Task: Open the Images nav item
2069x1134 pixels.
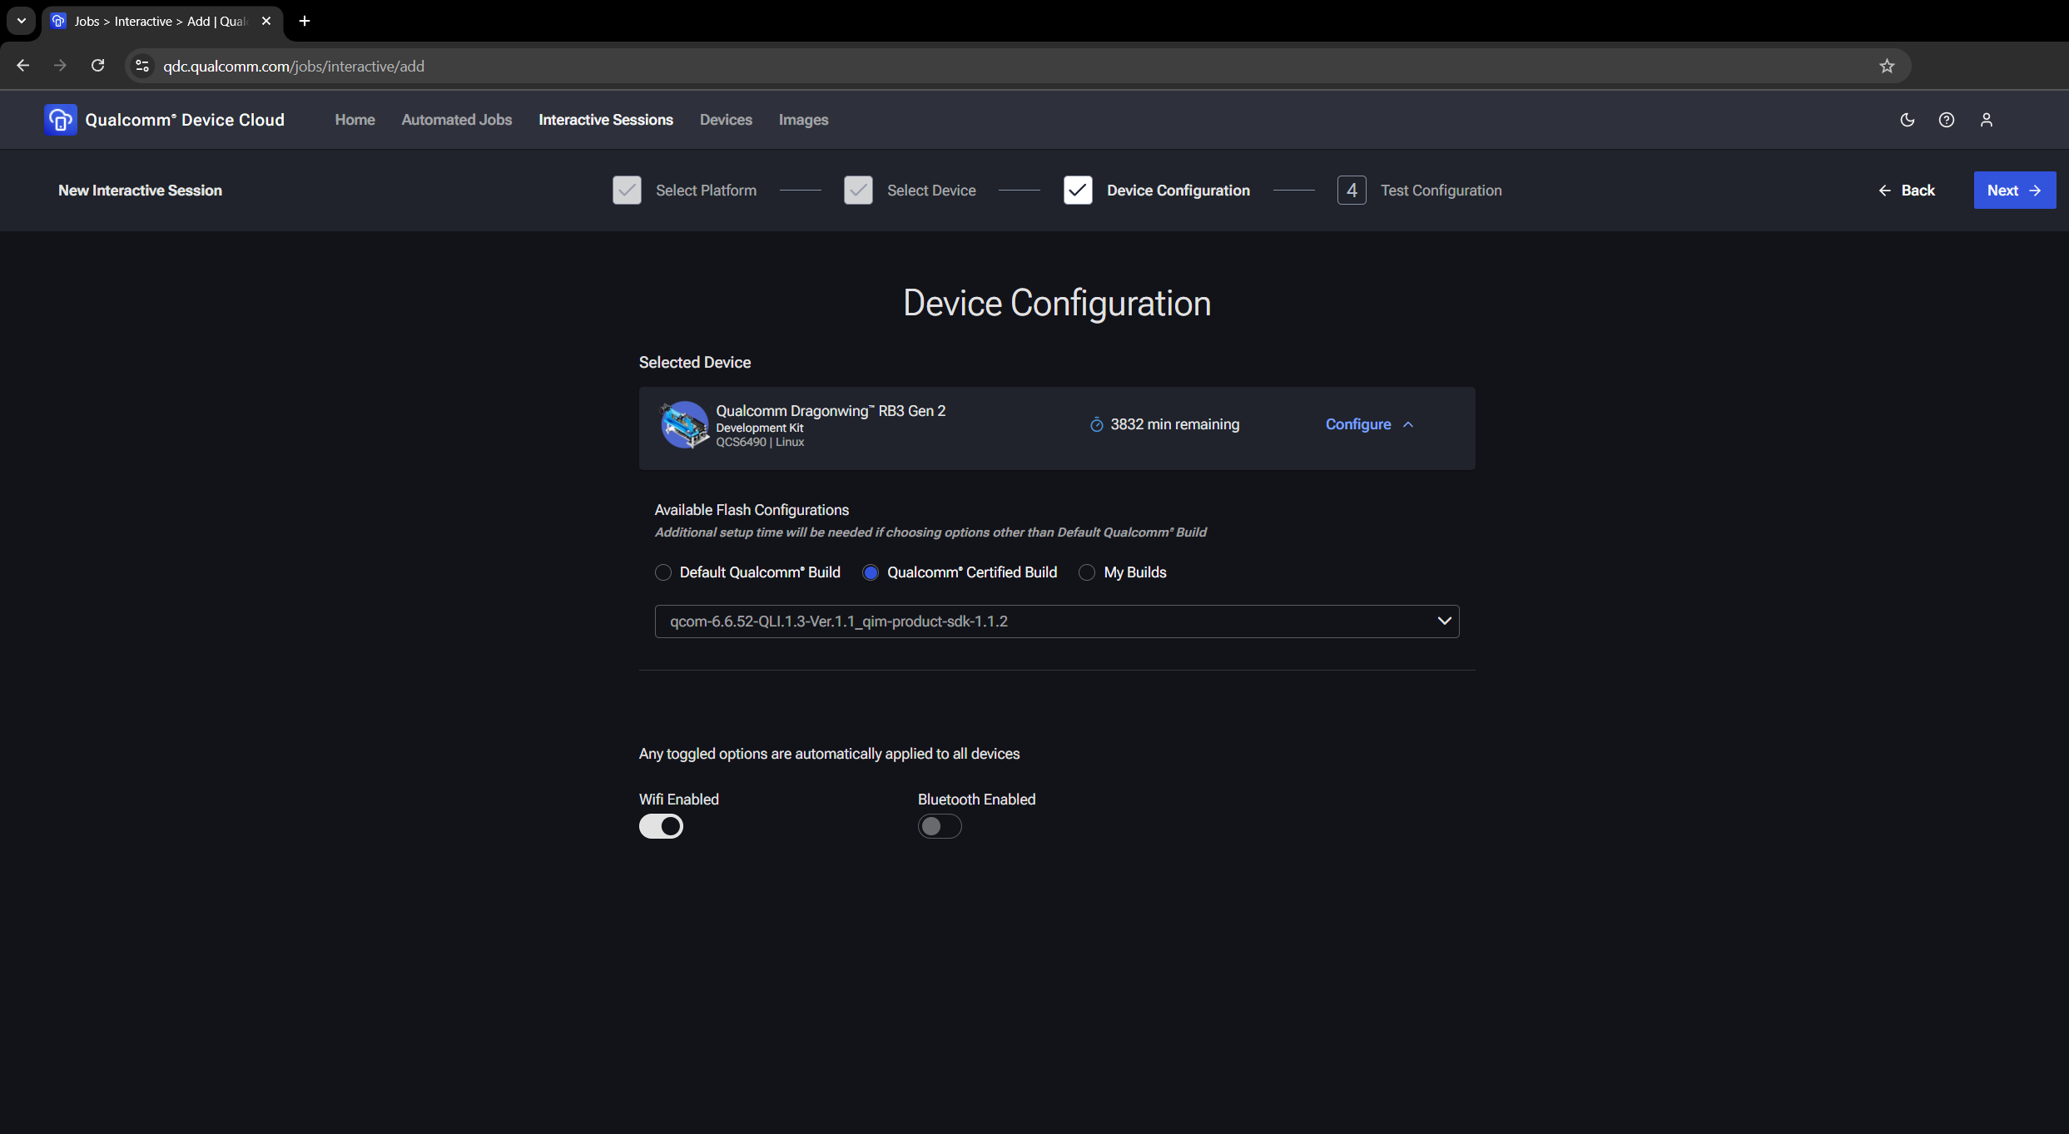Action: point(803,120)
